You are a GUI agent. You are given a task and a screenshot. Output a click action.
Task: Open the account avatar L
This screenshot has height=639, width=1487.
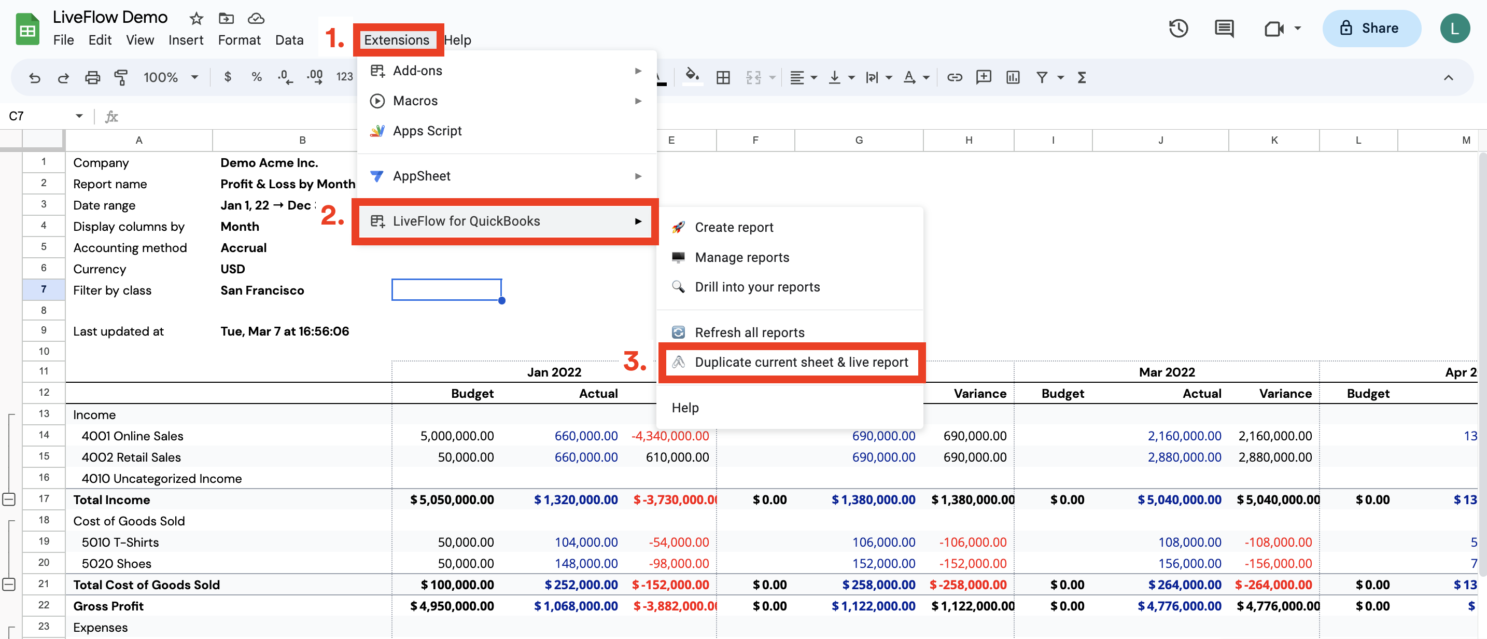[1454, 29]
